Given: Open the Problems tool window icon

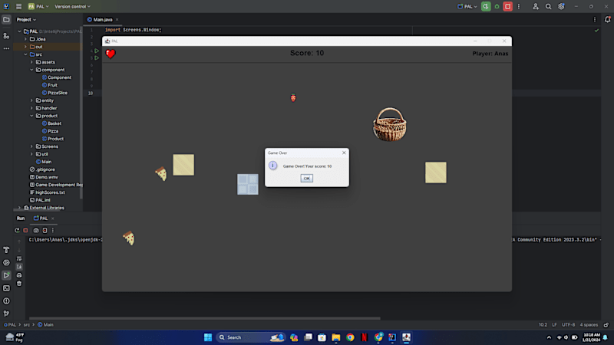Looking at the screenshot, I should point(6,301).
